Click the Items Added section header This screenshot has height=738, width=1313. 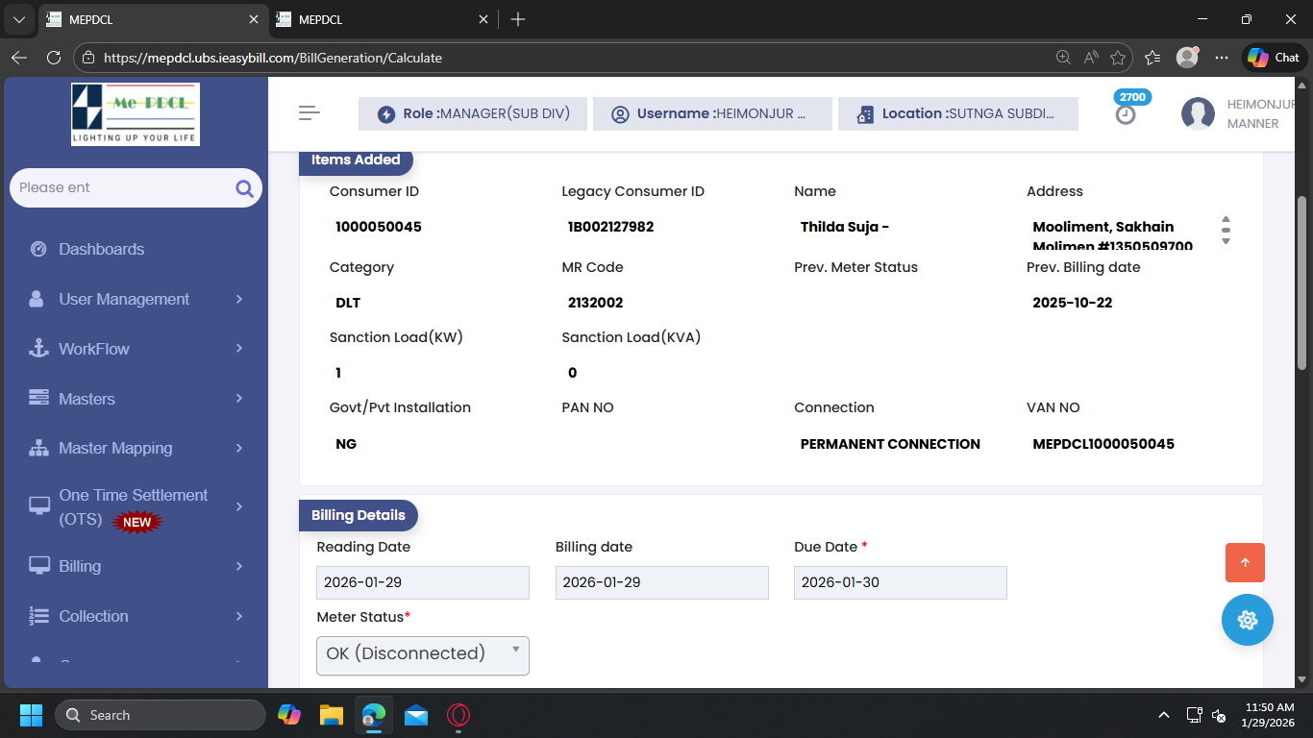(356, 160)
